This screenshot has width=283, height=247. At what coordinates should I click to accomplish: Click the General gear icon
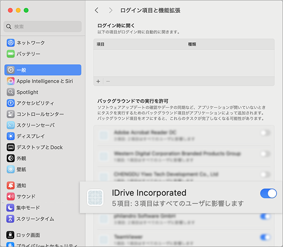pyautogui.click(x=11, y=70)
